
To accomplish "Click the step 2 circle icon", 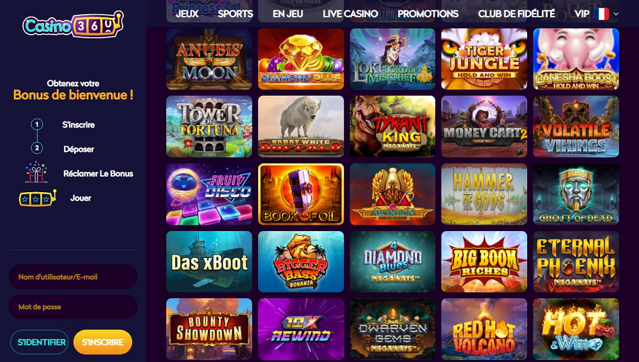I will click(37, 148).
